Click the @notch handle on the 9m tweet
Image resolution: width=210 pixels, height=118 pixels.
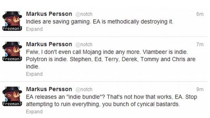point(84,89)
